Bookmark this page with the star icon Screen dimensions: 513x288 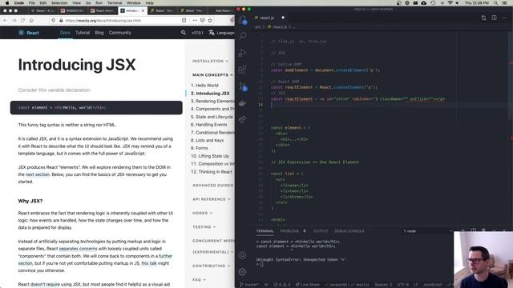coord(210,20)
